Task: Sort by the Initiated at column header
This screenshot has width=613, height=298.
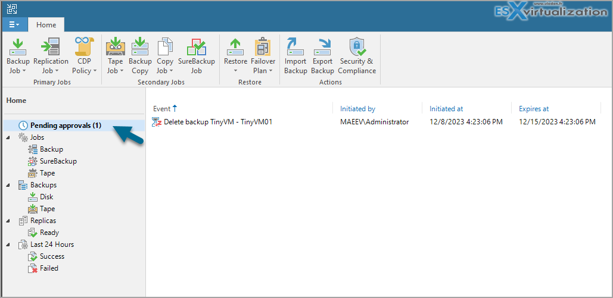Action: click(446, 109)
